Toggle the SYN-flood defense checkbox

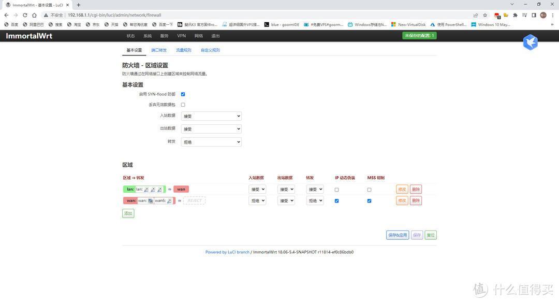[x=183, y=94]
